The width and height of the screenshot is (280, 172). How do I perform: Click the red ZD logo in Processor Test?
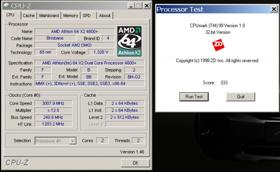(218, 45)
